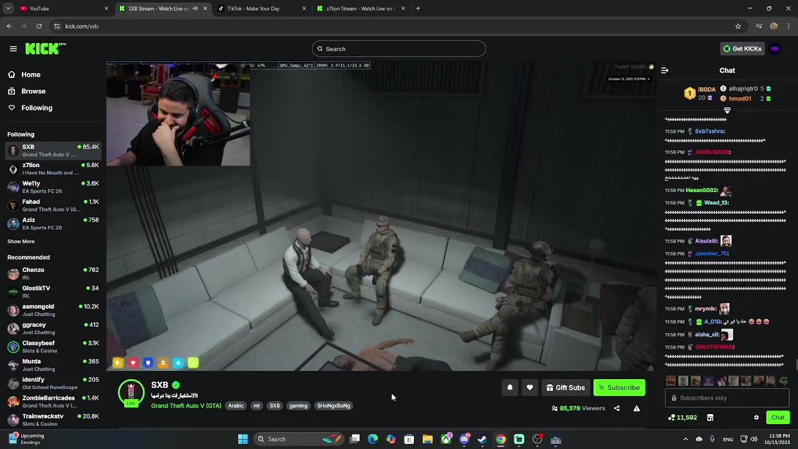Click the SHoNgxBoNg tag
Image resolution: width=798 pixels, height=449 pixels.
[x=334, y=406]
